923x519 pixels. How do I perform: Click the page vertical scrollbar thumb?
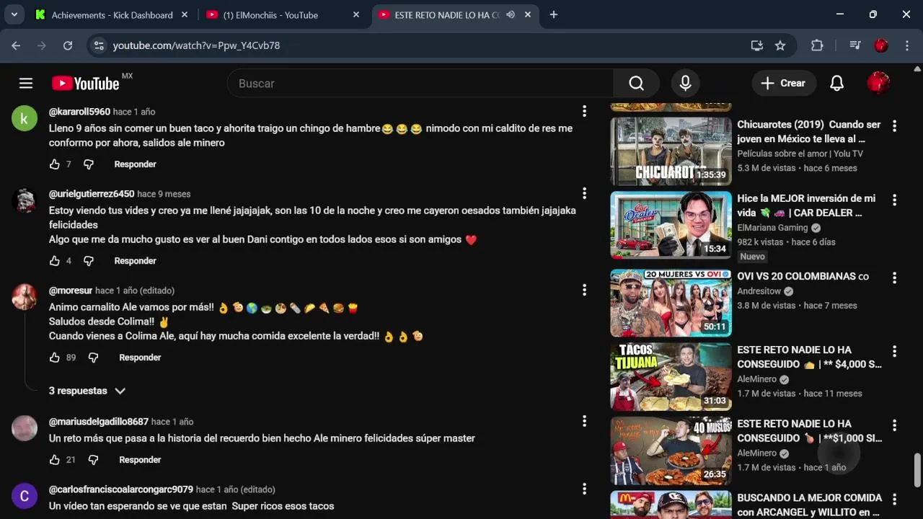[917, 471]
